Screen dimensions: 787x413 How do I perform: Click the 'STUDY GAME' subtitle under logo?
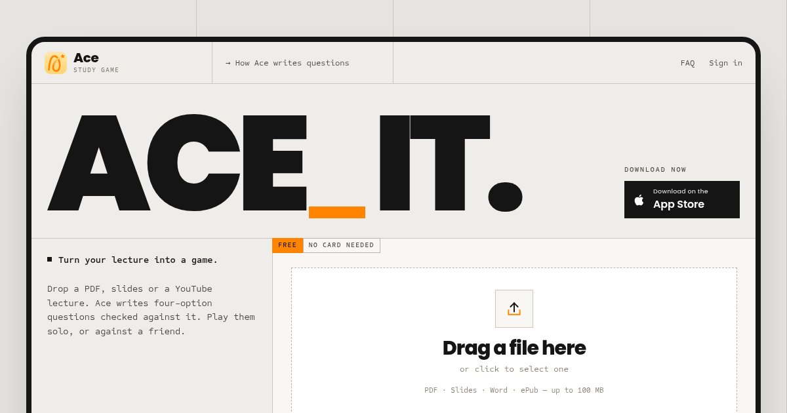pos(96,70)
